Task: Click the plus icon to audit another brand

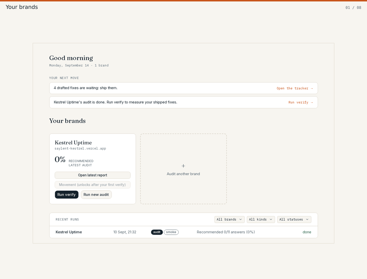Action: point(183,166)
